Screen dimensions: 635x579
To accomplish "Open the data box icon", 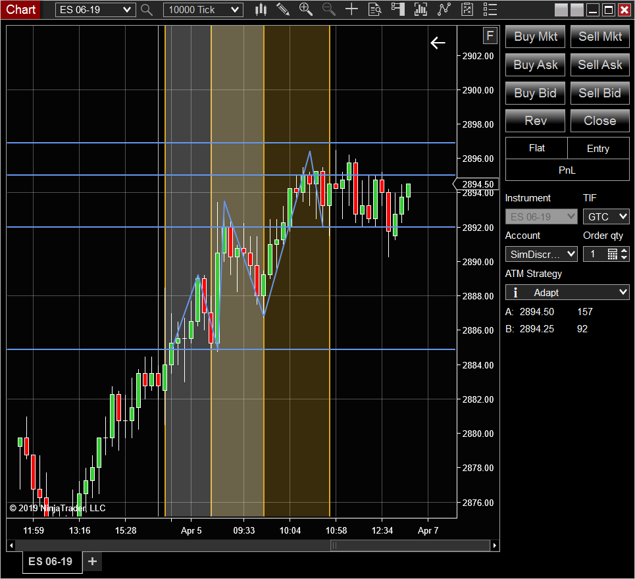I will click(x=374, y=9).
